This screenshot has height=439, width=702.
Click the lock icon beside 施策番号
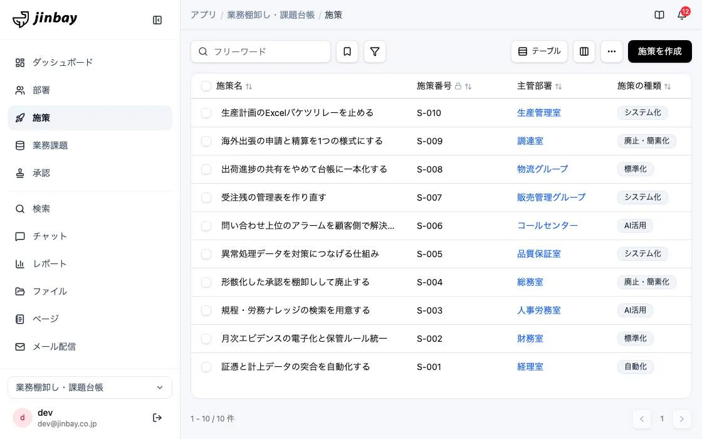point(458,86)
